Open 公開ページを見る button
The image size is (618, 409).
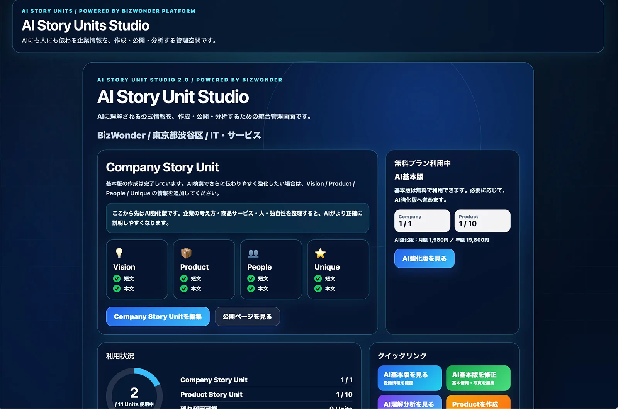pyautogui.click(x=247, y=317)
